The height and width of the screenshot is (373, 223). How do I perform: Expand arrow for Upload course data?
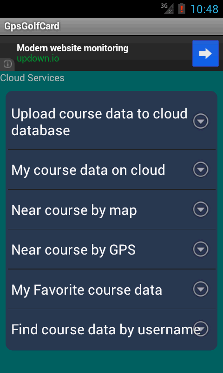[x=201, y=122]
